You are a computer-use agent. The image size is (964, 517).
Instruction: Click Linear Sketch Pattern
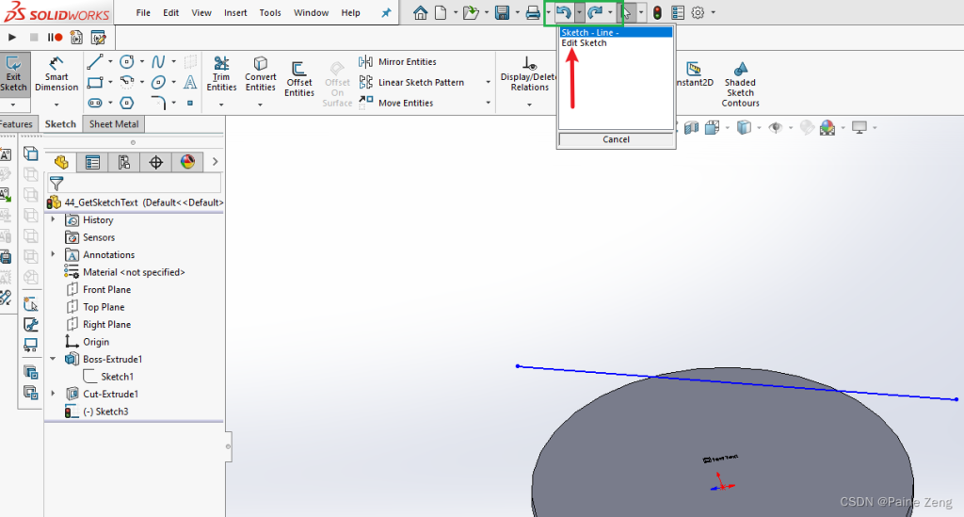pyautogui.click(x=411, y=82)
